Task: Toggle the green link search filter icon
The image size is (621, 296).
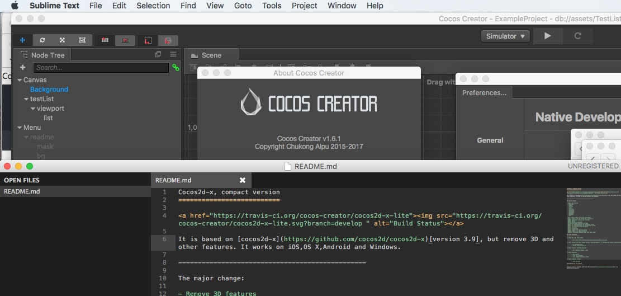Action: click(176, 68)
